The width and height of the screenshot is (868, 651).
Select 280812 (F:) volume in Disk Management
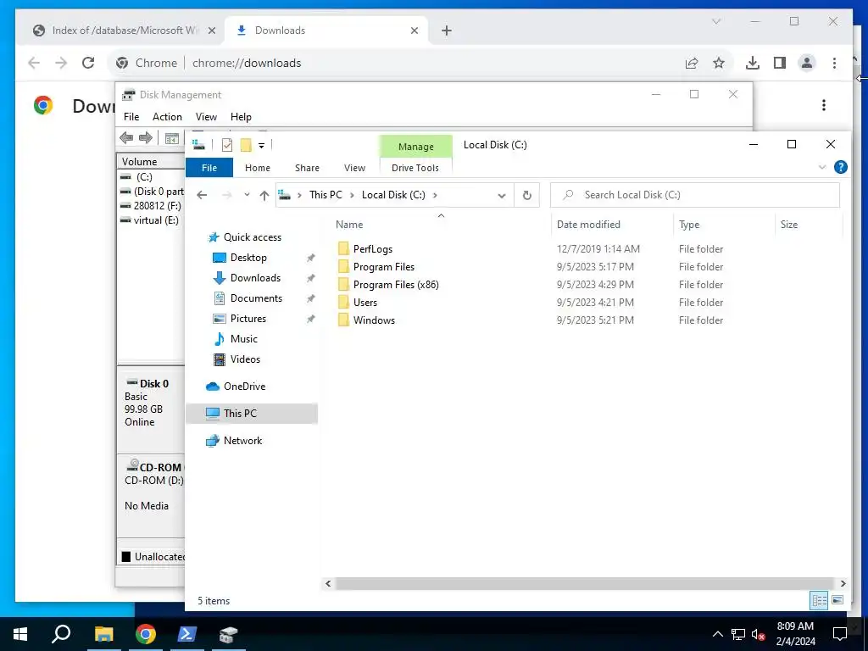point(151,206)
